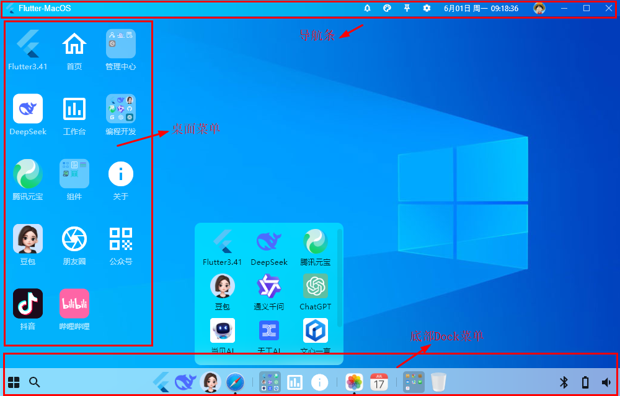Image resolution: width=620 pixels, height=396 pixels.
Task: Expand the AI apps folder in the dock
Action: 270,382
